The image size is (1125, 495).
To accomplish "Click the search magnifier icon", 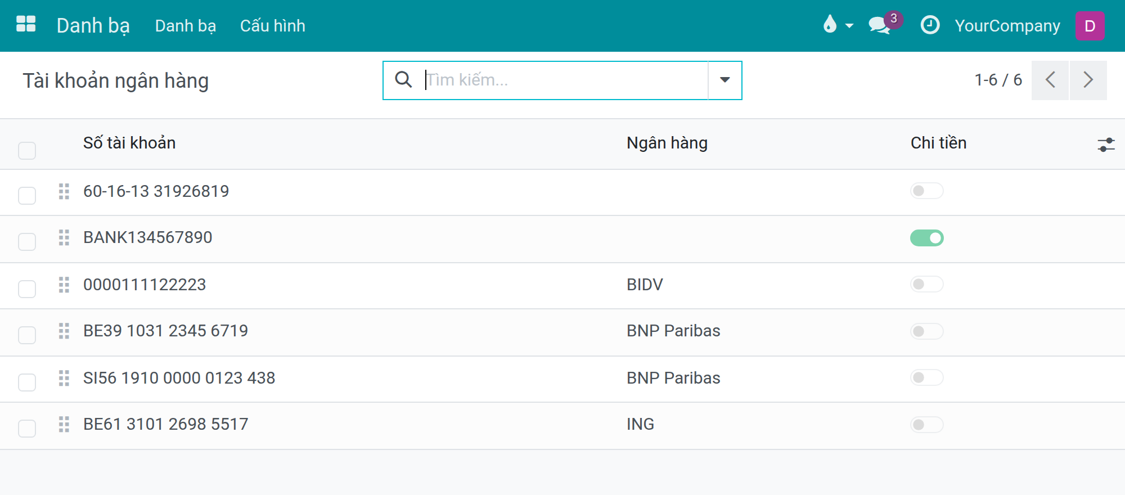I will pyautogui.click(x=403, y=80).
